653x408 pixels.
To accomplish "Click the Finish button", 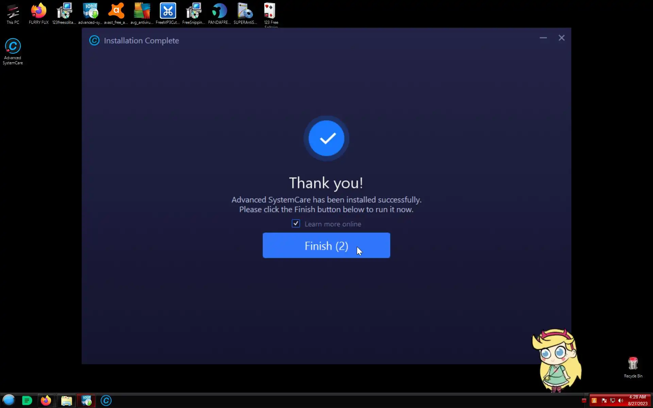I will point(326,245).
